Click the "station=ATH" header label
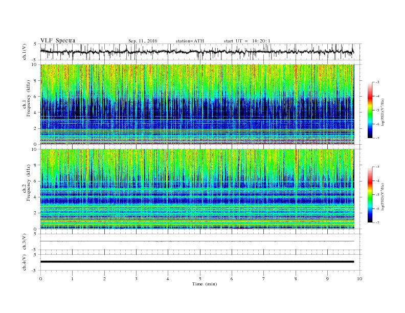This screenshot has height=313, width=405. click(x=190, y=41)
